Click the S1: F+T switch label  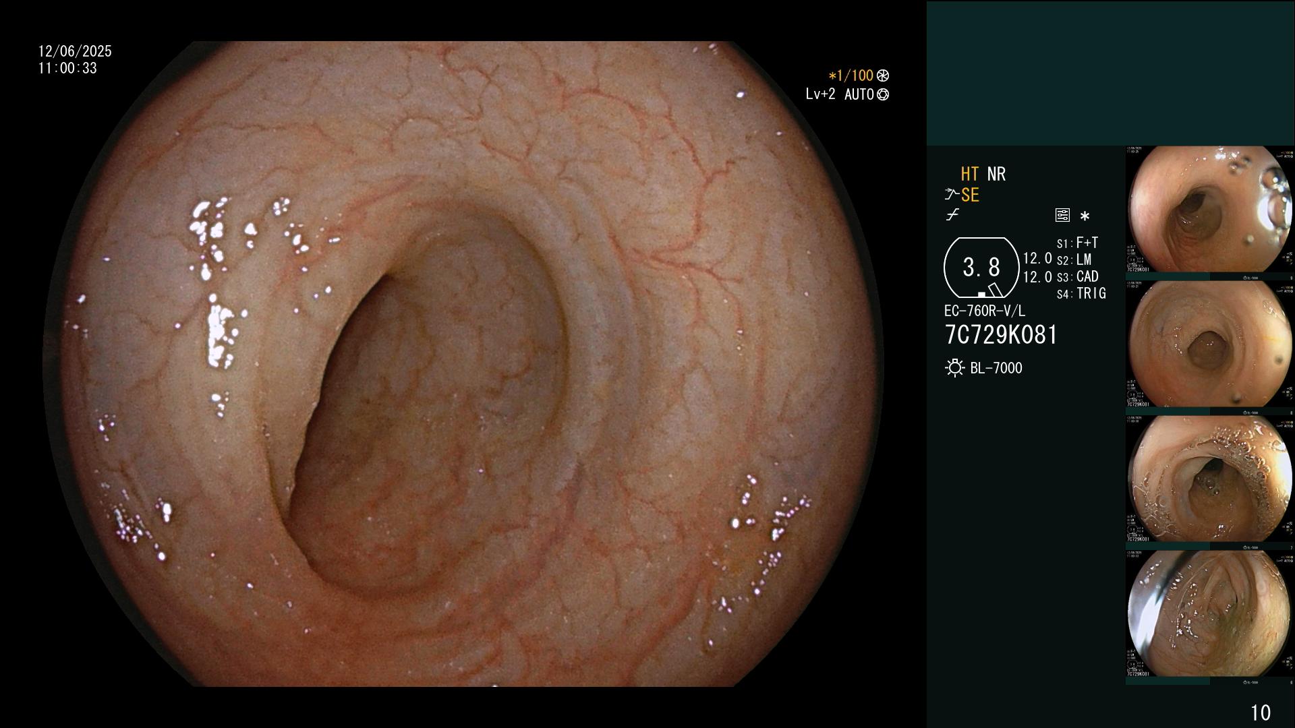(x=1077, y=243)
